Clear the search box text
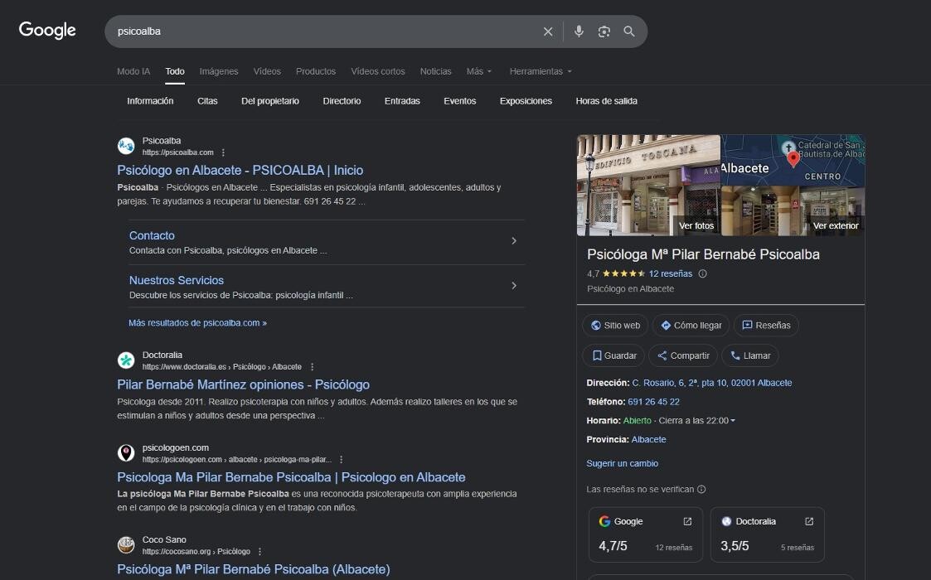Image resolution: width=931 pixels, height=580 pixels. [x=548, y=31]
